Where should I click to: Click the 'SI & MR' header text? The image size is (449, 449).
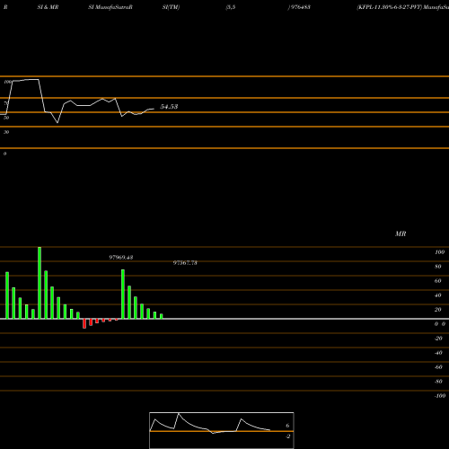[x=48, y=7]
